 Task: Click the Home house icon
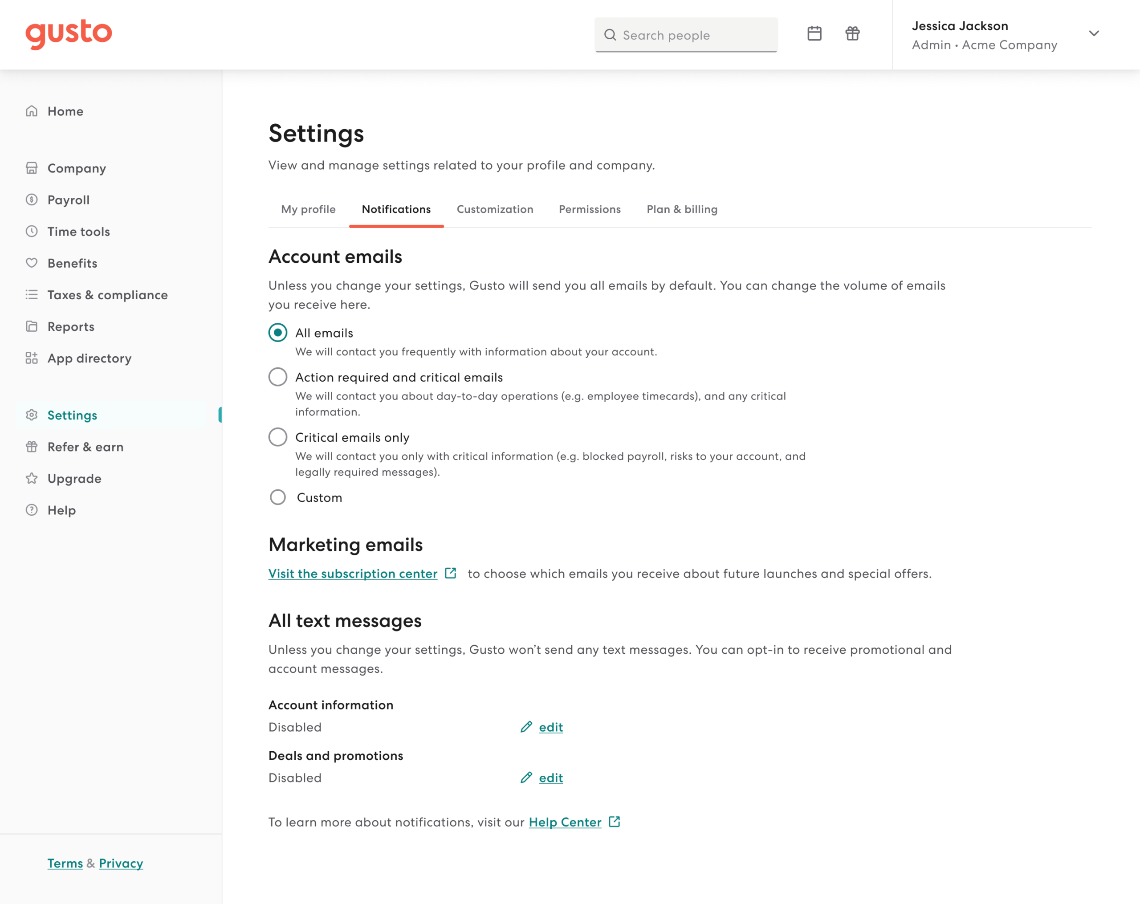tap(32, 111)
